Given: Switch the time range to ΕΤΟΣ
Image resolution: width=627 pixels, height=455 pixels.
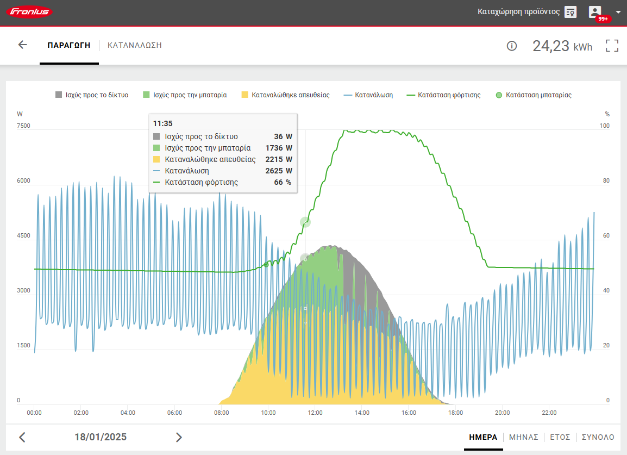Looking at the screenshot, I should pos(560,437).
